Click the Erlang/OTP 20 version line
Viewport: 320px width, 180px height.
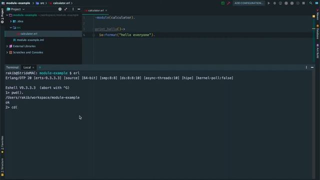[119, 78]
